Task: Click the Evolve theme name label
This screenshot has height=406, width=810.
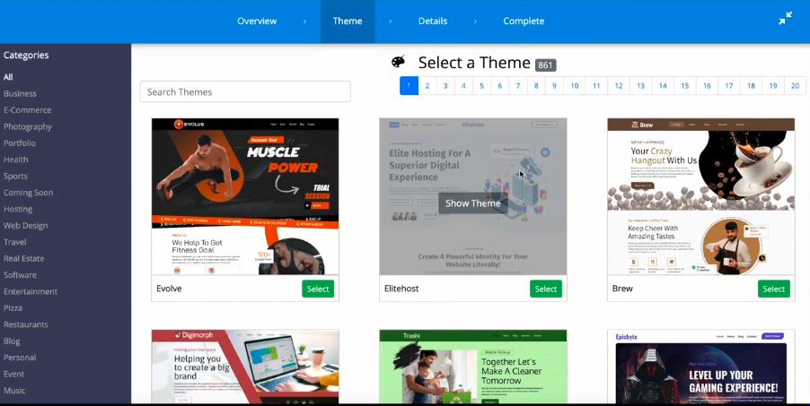Action: pyautogui.click(x=169, y=289)
